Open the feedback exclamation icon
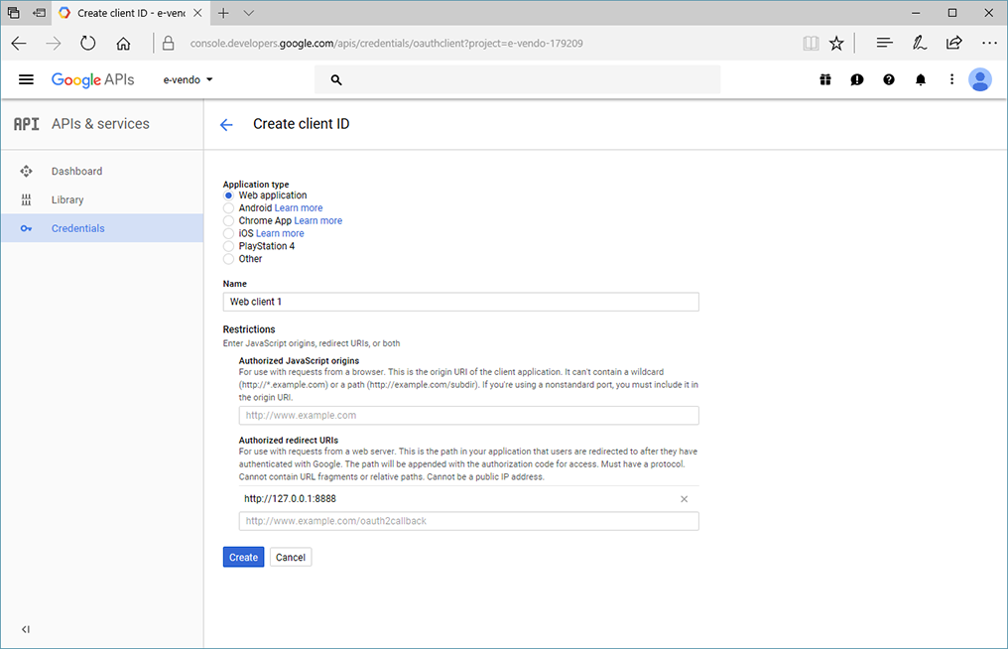The width and height of the screenshot is (1008, 649). [x=857, y=79]
